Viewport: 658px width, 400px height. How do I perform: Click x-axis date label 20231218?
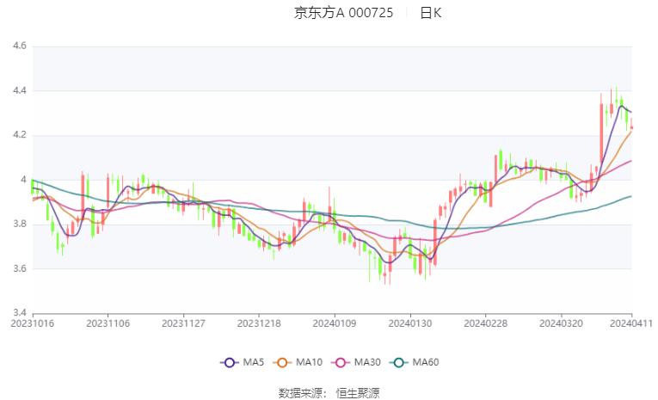point(259,323)
